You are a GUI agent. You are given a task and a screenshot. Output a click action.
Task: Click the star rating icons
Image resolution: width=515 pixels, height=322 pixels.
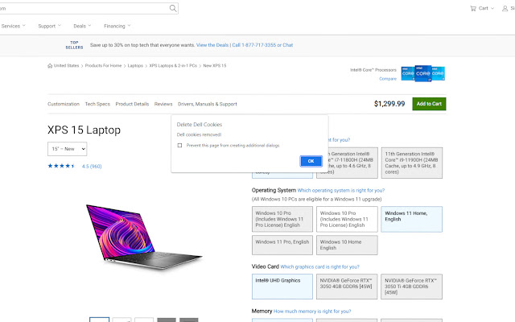pyautogui.click(x=61, y=166)
